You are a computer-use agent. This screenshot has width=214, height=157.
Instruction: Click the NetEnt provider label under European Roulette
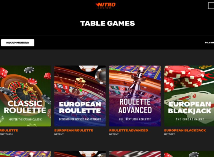point(59,134)
